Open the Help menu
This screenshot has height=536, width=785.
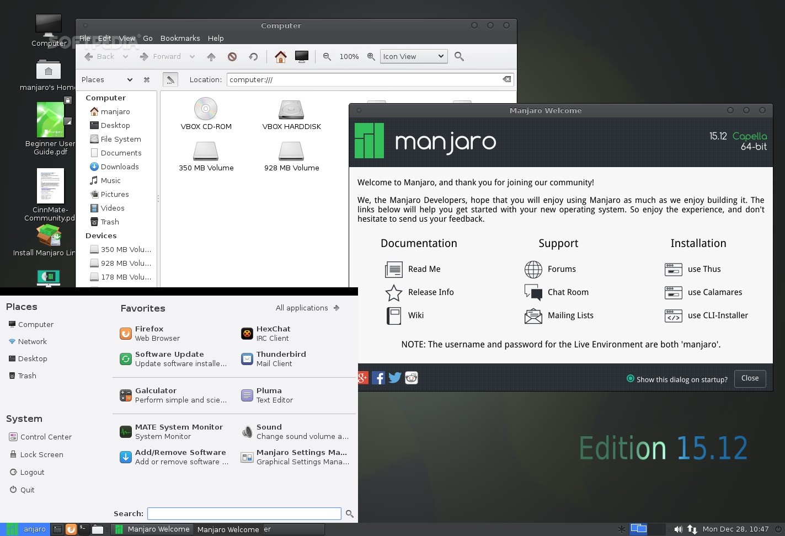(x=216, y=39)
